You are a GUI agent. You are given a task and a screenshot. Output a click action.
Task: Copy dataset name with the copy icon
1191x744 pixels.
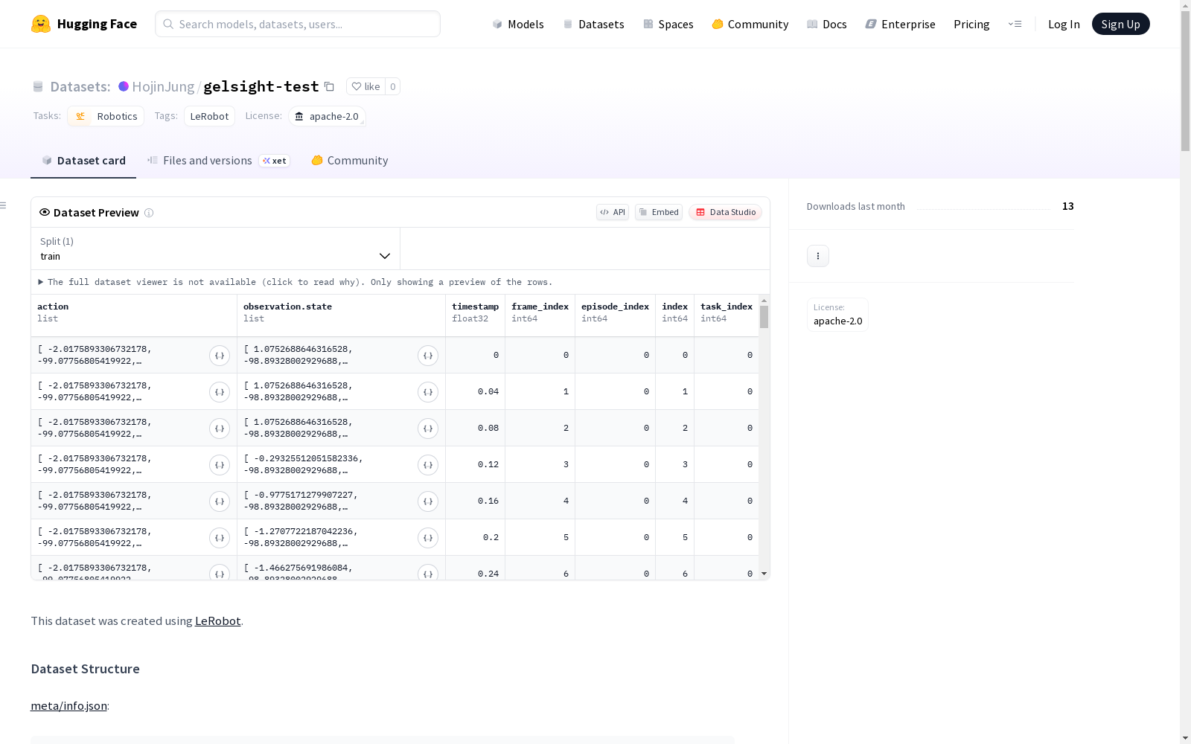[329, 86]
